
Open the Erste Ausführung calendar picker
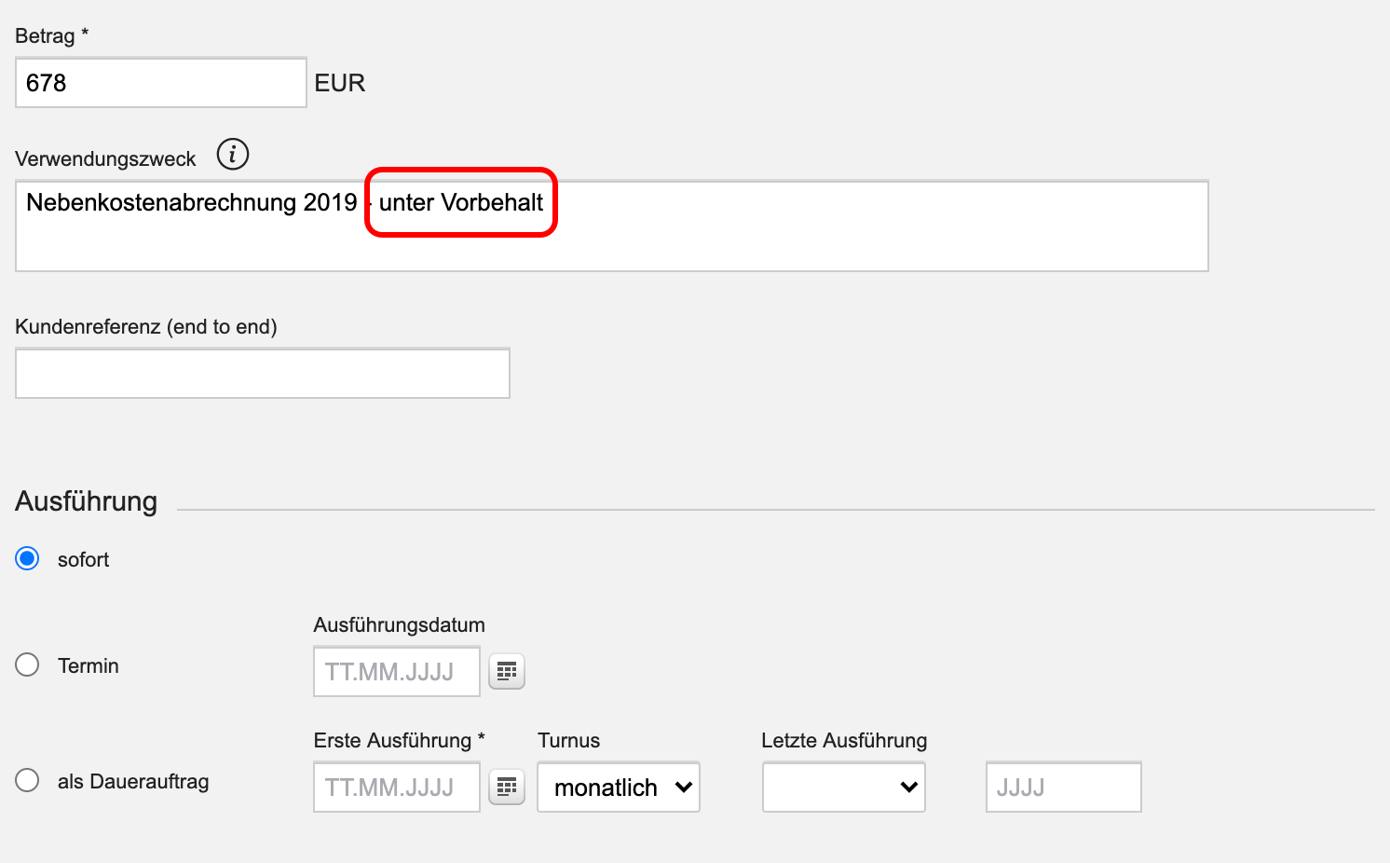tap(507, 788)
